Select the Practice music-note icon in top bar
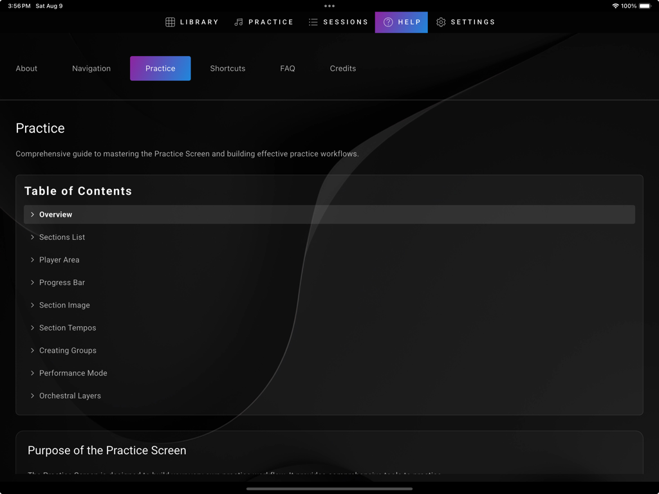659x494 pixels. pyautogui.click(x=239, y=22)
